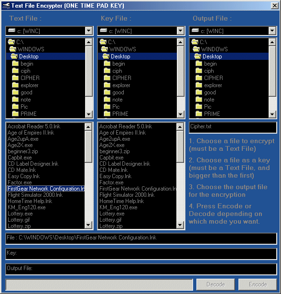Open PRIME folder icon in Key File tree

tap(107, 113)
